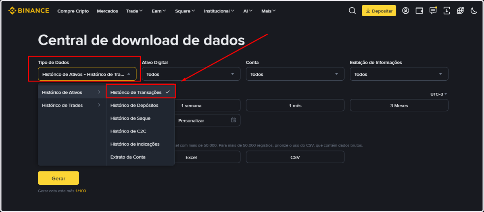The image size is (484, 212).
Task: Open the Conta dropdown
Action: (295, 74)
